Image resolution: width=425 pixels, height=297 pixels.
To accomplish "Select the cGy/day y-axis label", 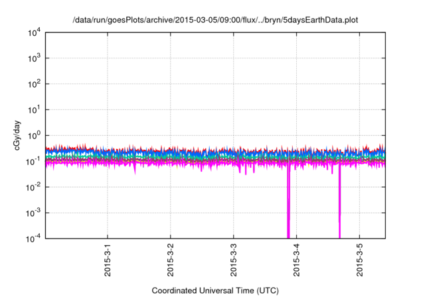I will [17, 135].
